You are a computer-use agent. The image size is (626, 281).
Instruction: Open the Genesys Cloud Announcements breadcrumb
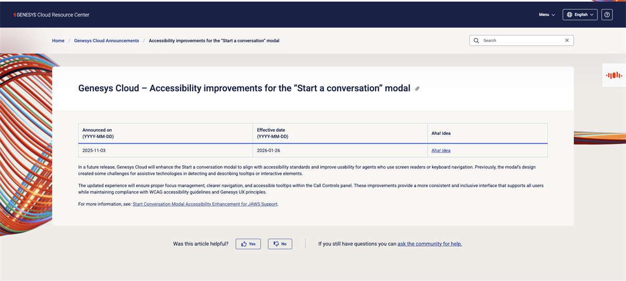106,41
